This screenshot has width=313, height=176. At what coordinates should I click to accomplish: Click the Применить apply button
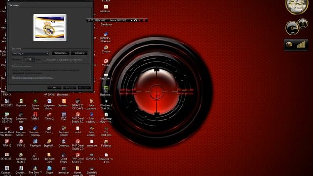click(x=85, y=88)
